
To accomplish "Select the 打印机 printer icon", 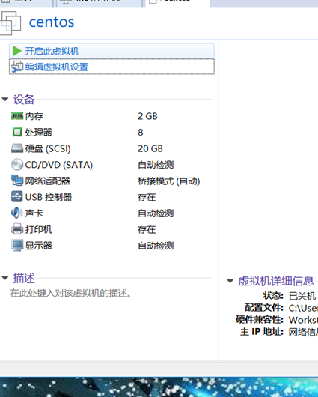I will pyautogui.click(x=17, y=229).
